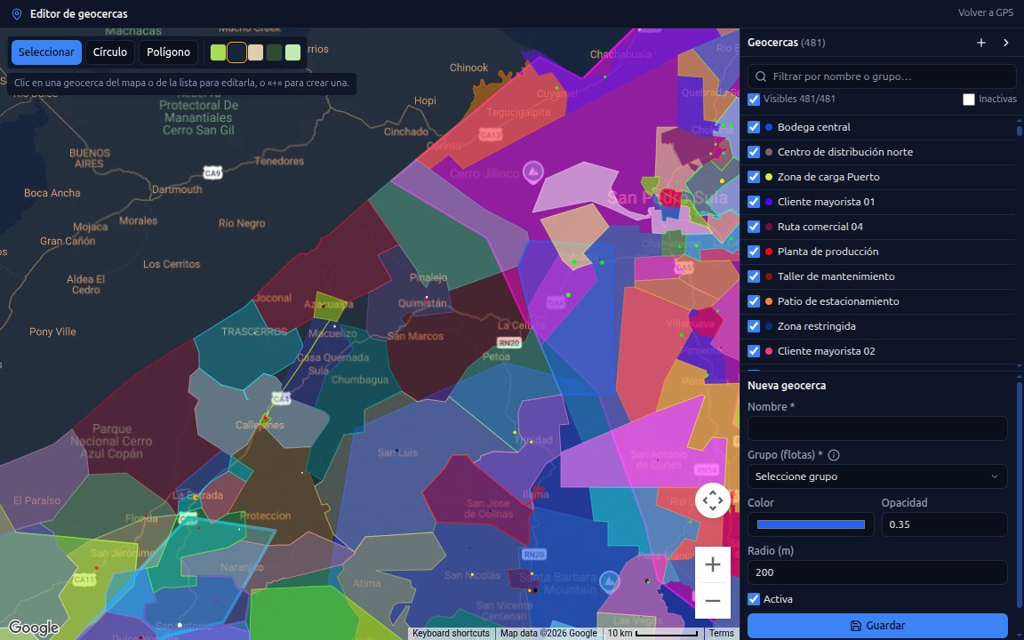Viewport: 1024px width, 640px height.
Task: Zoom out the map with the minus button
Action: 713,601
